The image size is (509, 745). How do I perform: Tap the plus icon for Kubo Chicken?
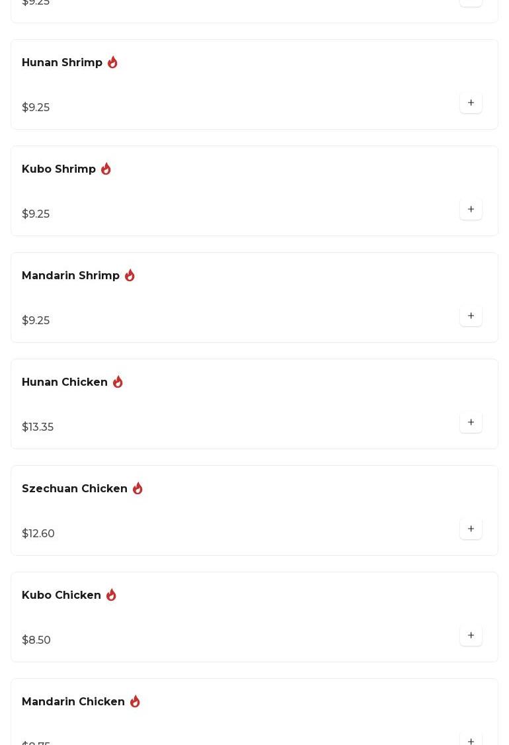(471, 636)
